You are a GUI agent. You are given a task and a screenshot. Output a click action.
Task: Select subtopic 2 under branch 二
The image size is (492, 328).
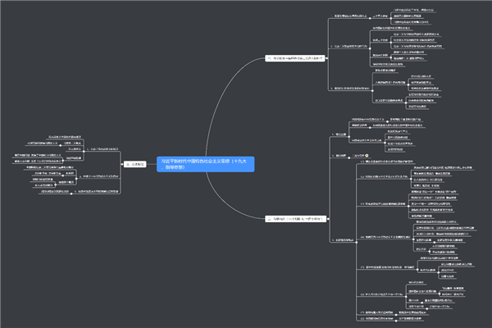point(339,155)
